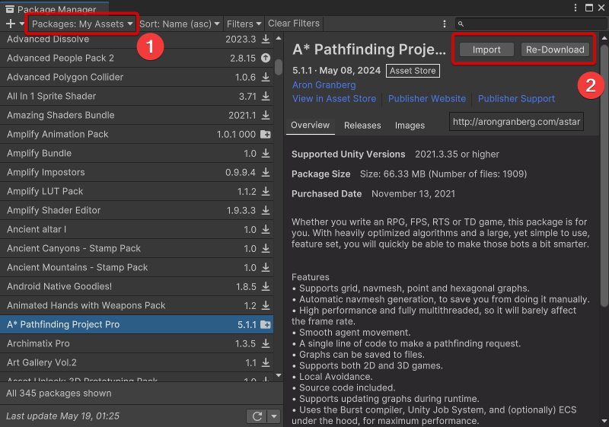Screen dimensions: 609x427
Task: Click download icon for Amplify LUT Pack
Action: pyautogui.click(x=266, y=191)
